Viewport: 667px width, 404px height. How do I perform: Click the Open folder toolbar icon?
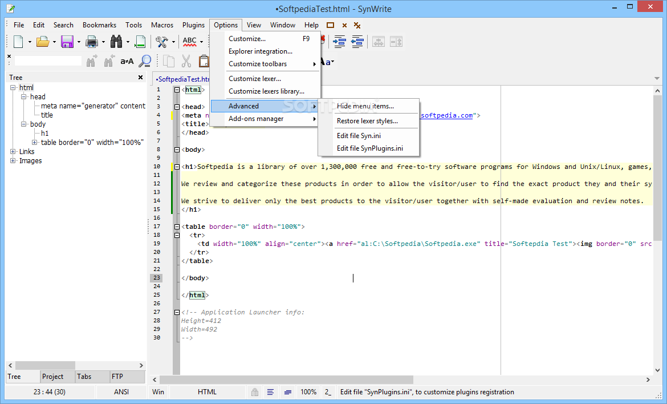[x=43, y=42]
